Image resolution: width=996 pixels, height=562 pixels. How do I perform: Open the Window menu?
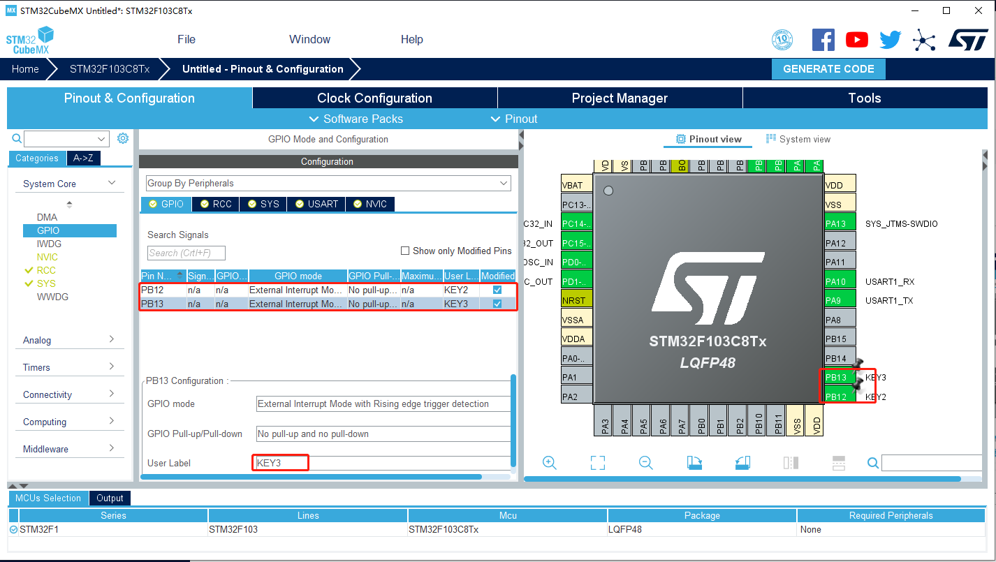(x=310, y=39)
